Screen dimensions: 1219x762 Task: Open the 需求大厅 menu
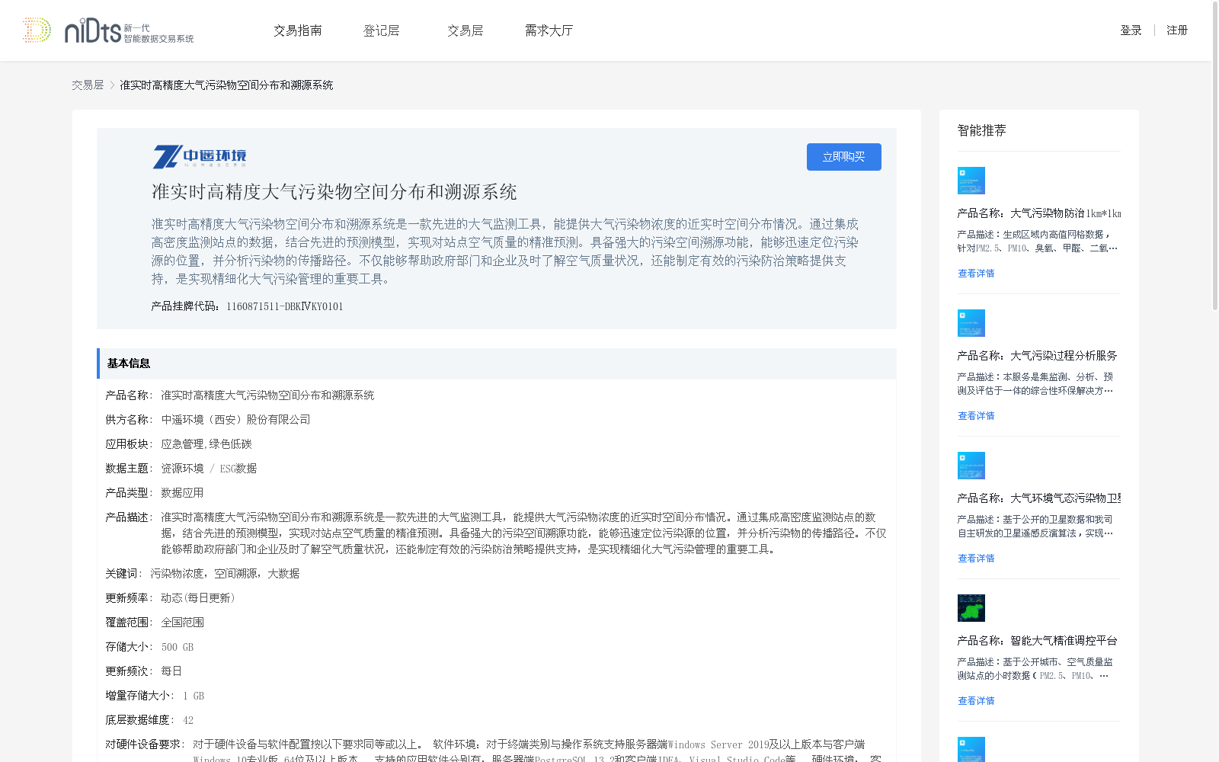tap(549, 30)
